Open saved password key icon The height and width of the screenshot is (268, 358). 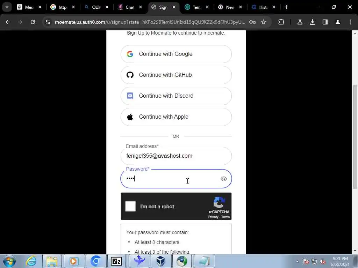tap(252, 22)
